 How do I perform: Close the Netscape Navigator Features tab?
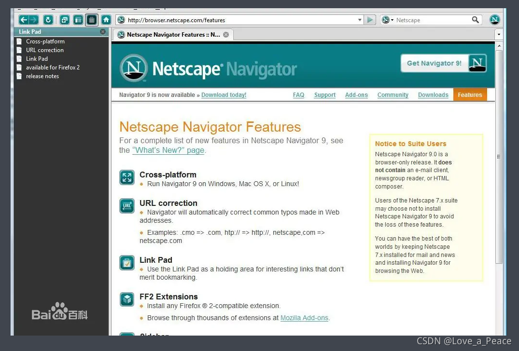coord(226,35)
